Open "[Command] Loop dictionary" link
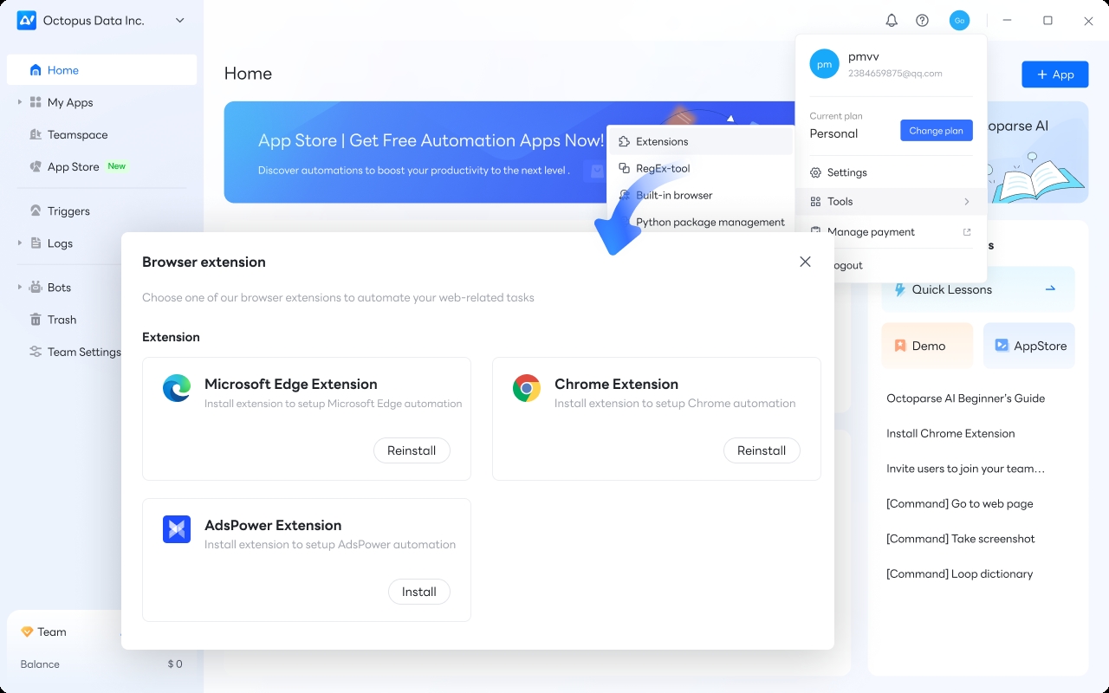Viewport: 1109px width, 693px height. click(x=960, y=573)
